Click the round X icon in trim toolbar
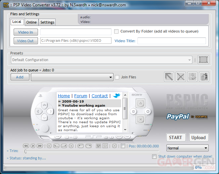This screenshot has height=174, width=219. [114, 146]
